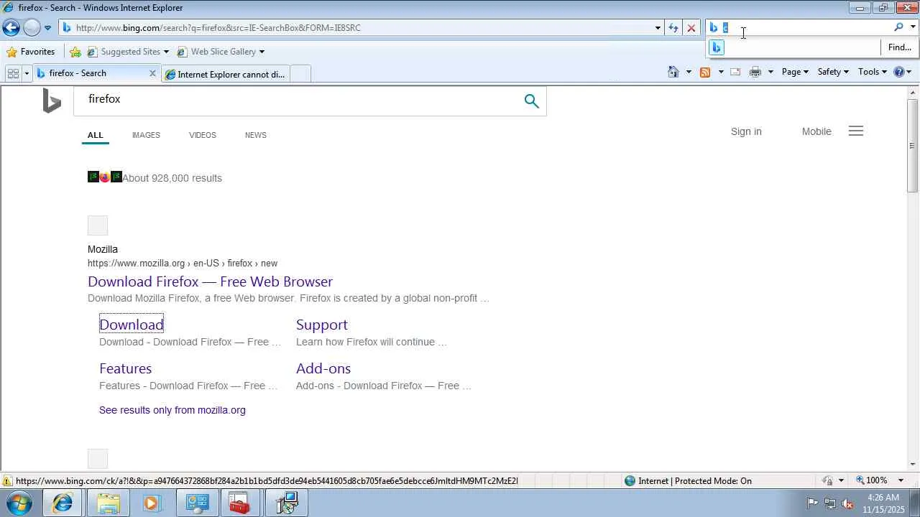Click the vertical scrollbar thumb

pyautogui.click(x=913, y=145)
